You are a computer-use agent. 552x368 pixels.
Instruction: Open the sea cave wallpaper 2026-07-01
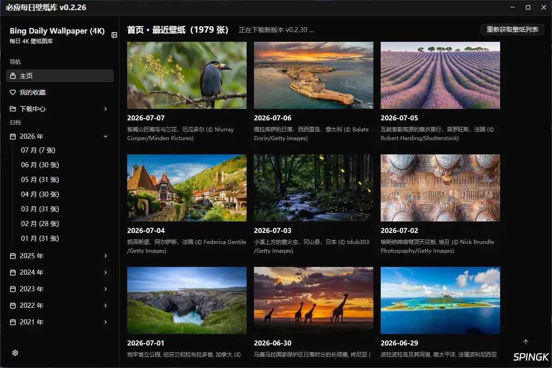(x=187, y=300)
